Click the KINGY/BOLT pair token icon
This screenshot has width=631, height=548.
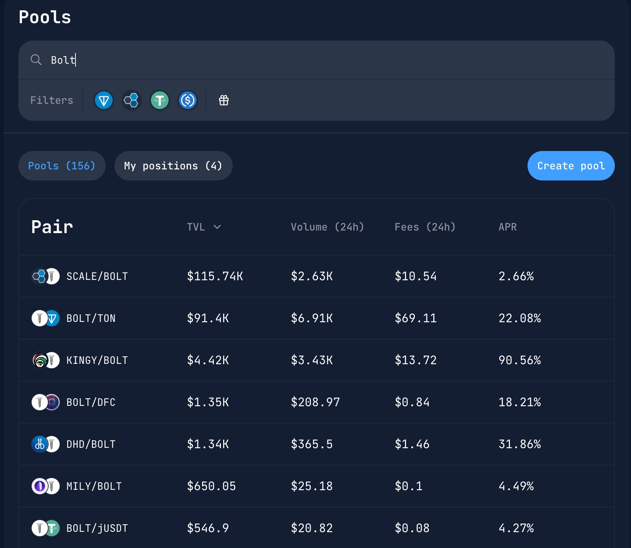45,360
